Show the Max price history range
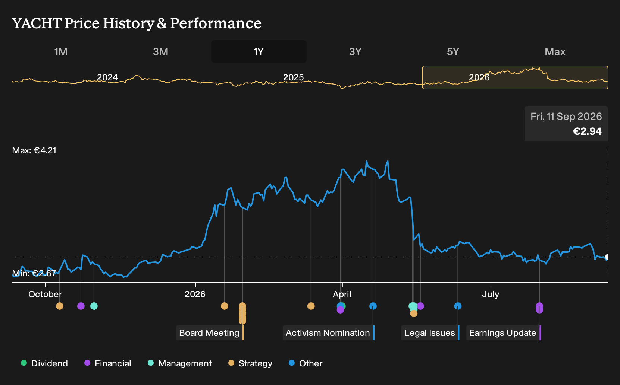This screenshot has width=620, height=385. (555, 51)
